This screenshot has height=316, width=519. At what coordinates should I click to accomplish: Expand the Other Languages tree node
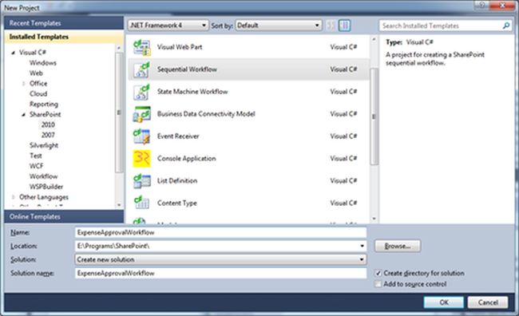pyautogui.click(x=14, y=197)
